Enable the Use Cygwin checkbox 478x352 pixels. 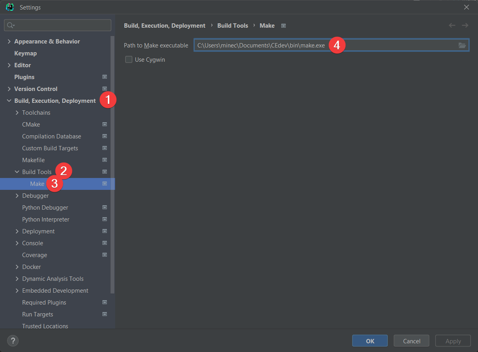129,60
